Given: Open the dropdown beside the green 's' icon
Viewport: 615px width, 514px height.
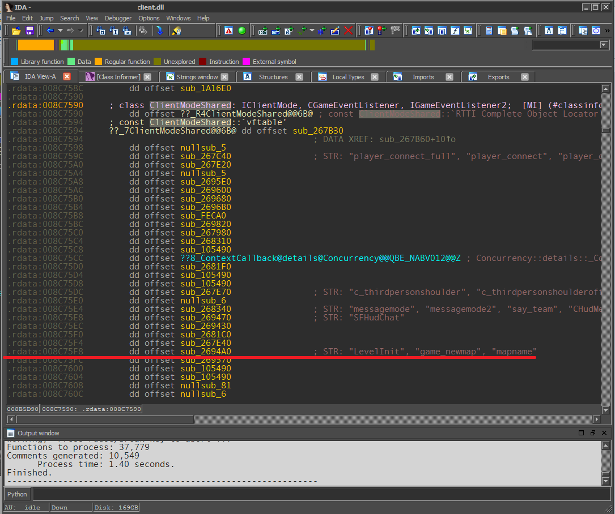Looking at the screenshot, I should click(312, 31).
